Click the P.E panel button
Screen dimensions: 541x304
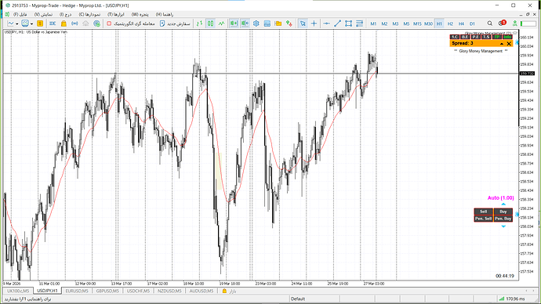[x=476, y=37]
